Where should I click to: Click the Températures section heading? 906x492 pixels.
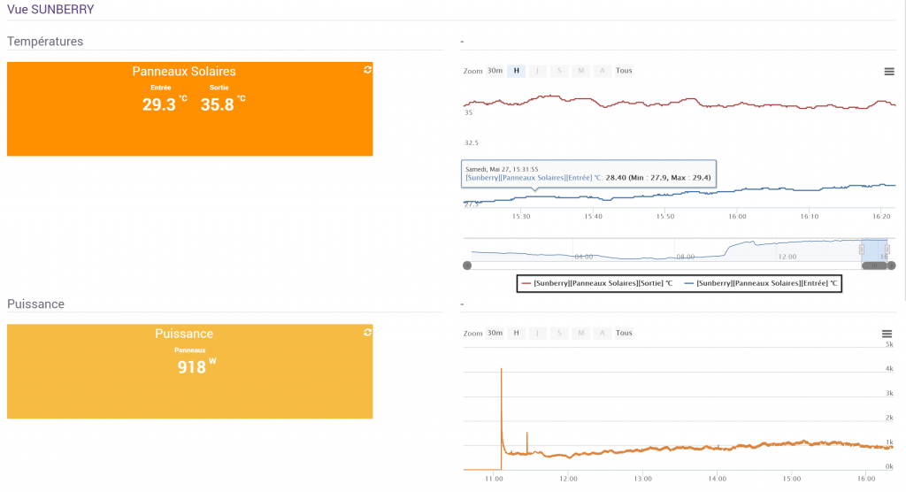pyautogui.click(x=45, y=41)
